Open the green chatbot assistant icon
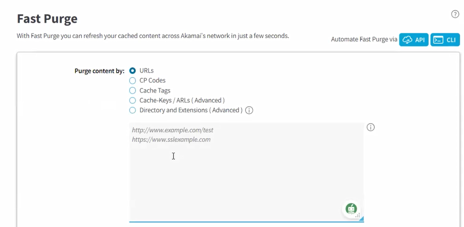 (351, 208)
